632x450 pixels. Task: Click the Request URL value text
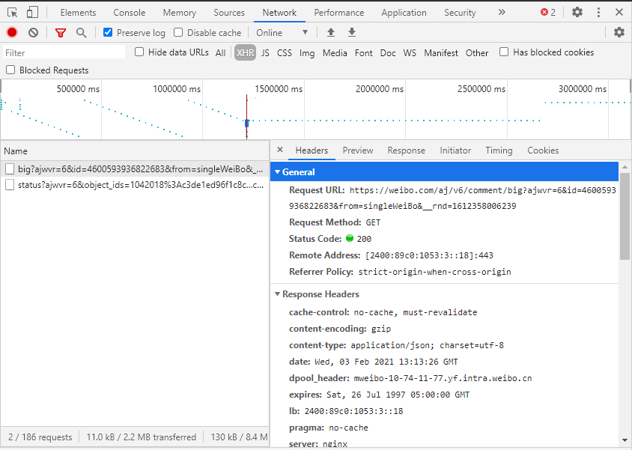pos(452,198)
